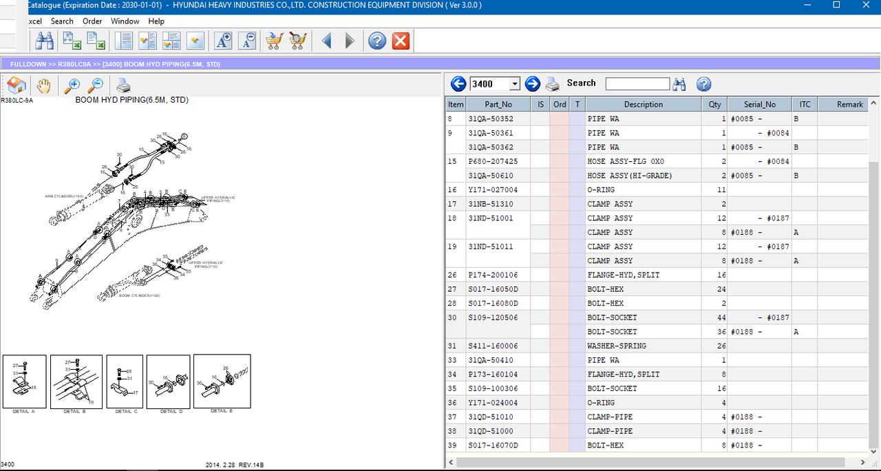View the cart with magnifier cart icon
The width and height of the screenshot is (881, 471).
pyautogui.click(x=297, y=41)
